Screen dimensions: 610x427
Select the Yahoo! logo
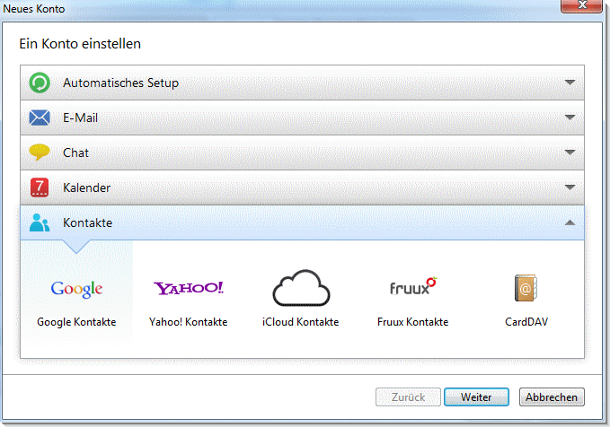[189, 288]
